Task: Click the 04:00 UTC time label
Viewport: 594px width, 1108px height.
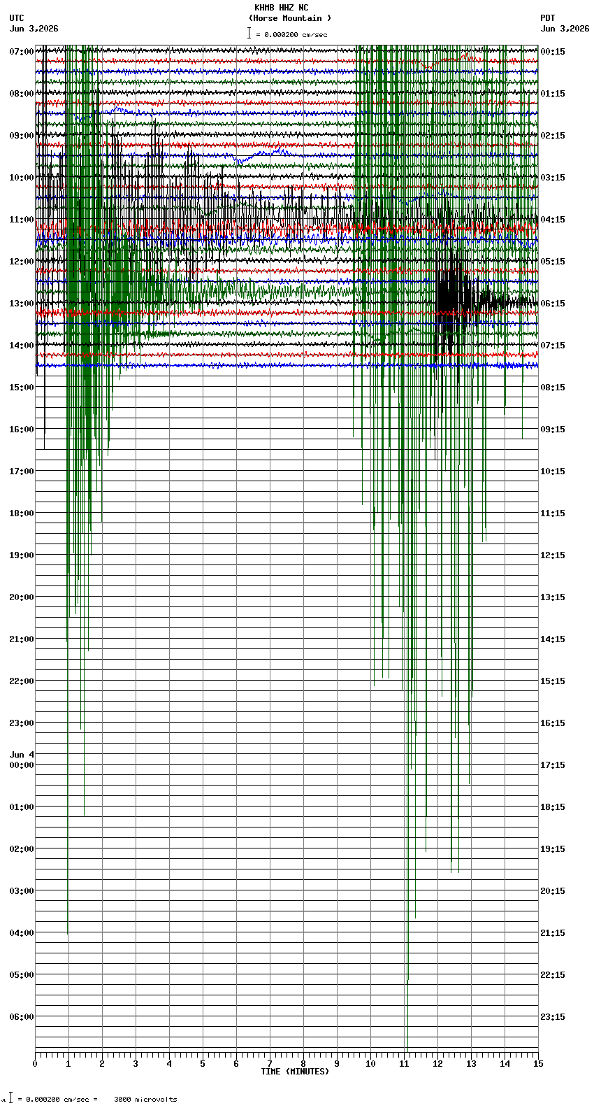Action: (22, 933)
